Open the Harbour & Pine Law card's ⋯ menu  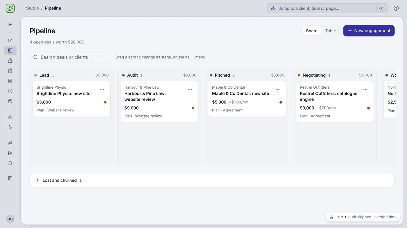coord(190,89)
